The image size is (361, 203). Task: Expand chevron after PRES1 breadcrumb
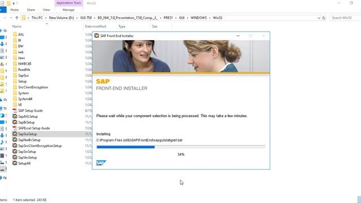coord(176,17)
